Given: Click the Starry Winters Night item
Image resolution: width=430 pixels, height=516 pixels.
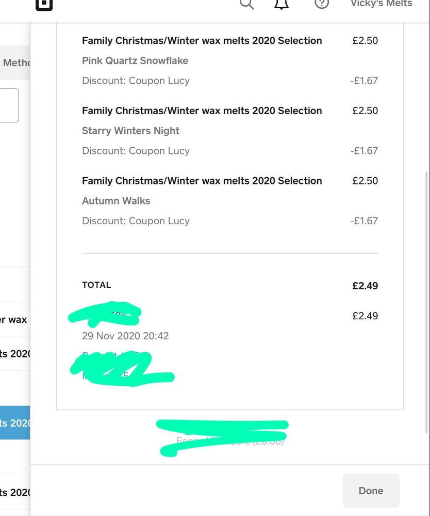Looking at the screenshot, I should pyautogui.click(x=130, y=131).
